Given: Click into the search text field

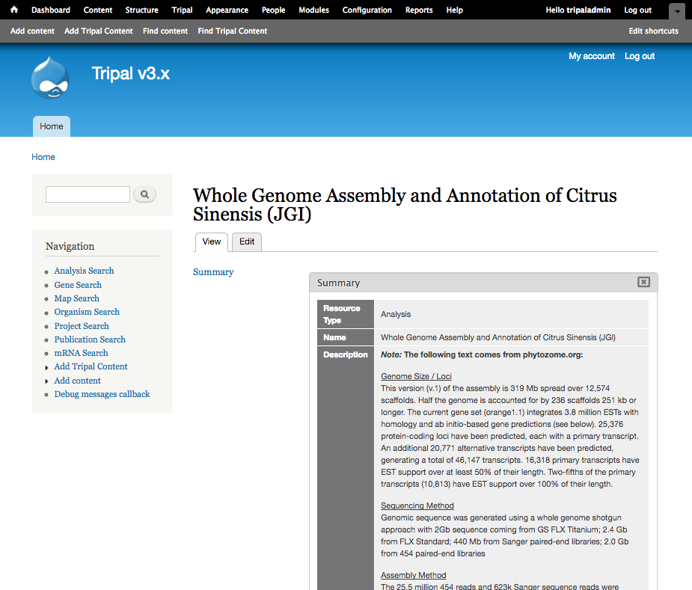Looking at the screenshot, I should coord(88,194).
